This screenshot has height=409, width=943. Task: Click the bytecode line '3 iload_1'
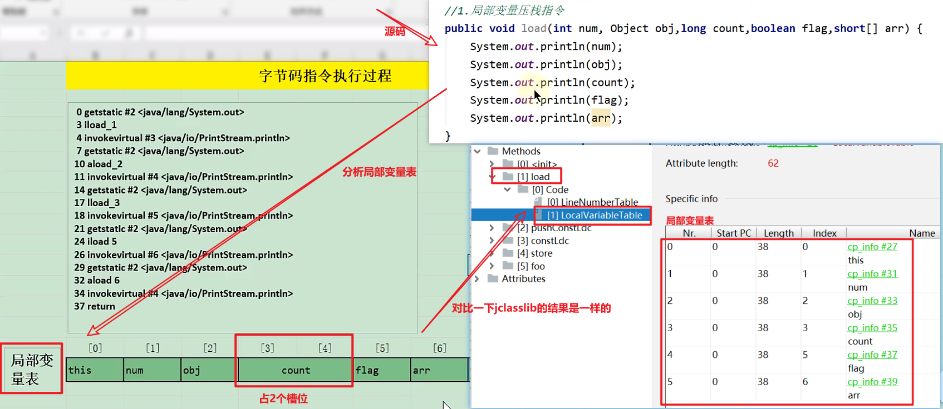pyautogui.click(x=96, y=125)
